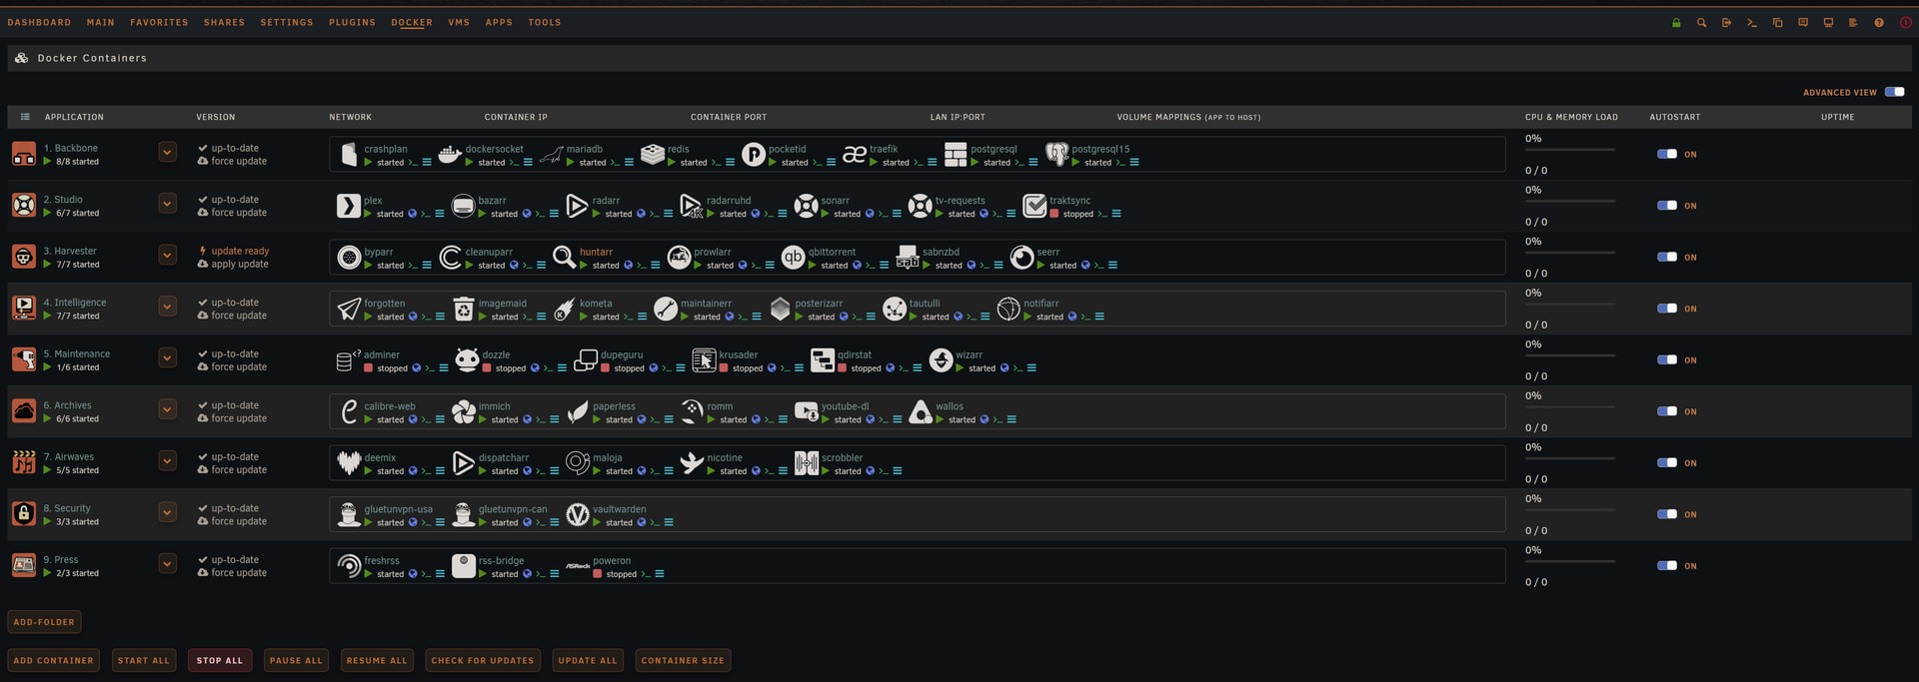Click the freshrss container icon
The height and width of the screenshot is (682, 1919).
(349, 566)
